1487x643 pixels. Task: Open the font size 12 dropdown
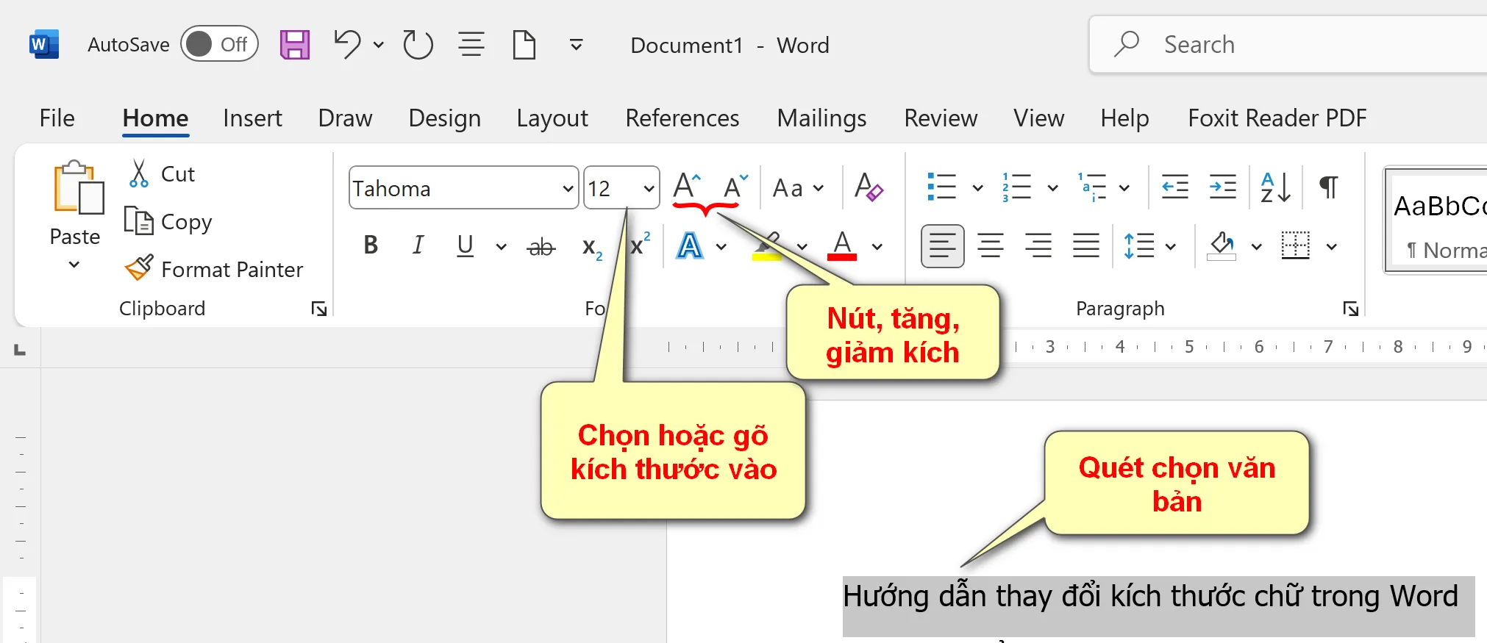coord(649,188)
